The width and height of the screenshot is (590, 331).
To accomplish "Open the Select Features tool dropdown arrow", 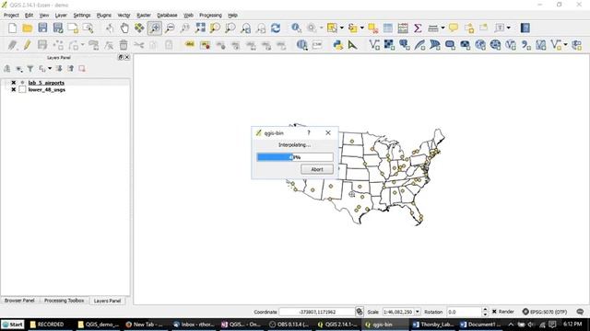I will (342, 29).
